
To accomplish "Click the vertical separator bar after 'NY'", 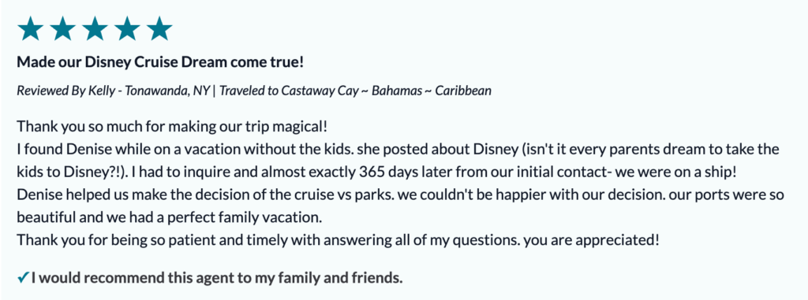I will (215, 91).
